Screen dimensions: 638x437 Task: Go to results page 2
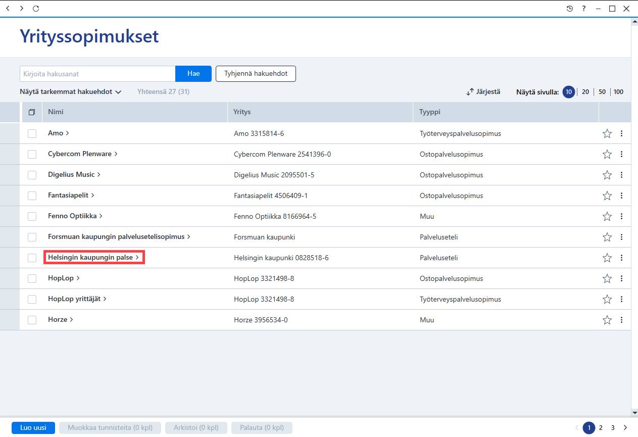pyautogui.click(x=601, y=428)
